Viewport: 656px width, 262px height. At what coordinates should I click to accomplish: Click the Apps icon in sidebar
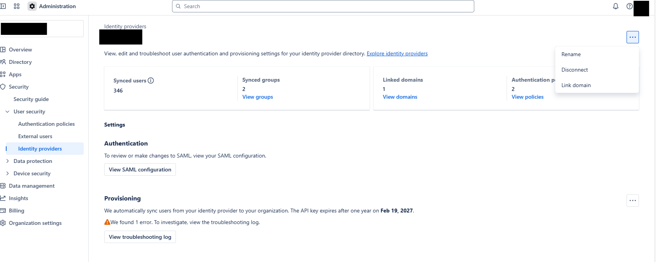pos(3,74)
